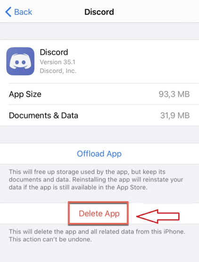Click the App Store mention in description

point(132,187)
